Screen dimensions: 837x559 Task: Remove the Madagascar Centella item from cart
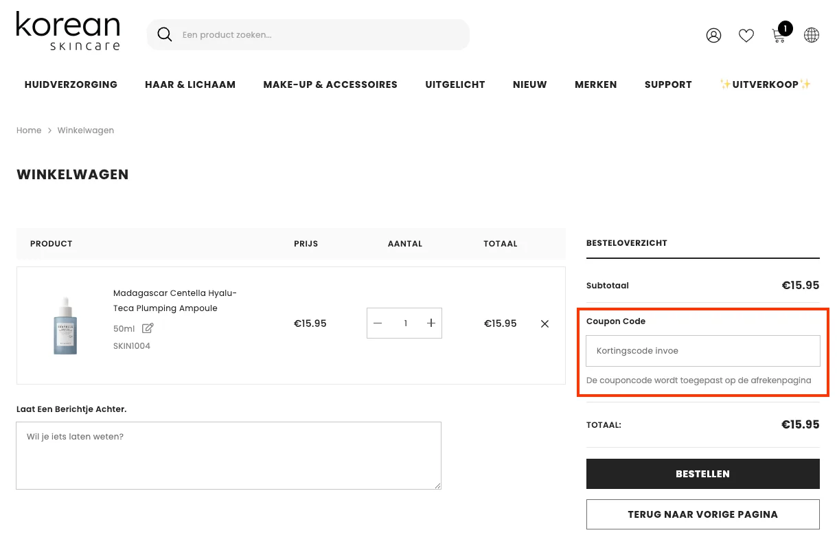click(x=544, y=323)
